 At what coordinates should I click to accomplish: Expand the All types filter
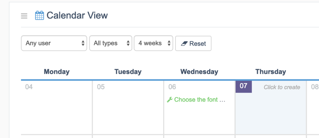click(111, 43)
